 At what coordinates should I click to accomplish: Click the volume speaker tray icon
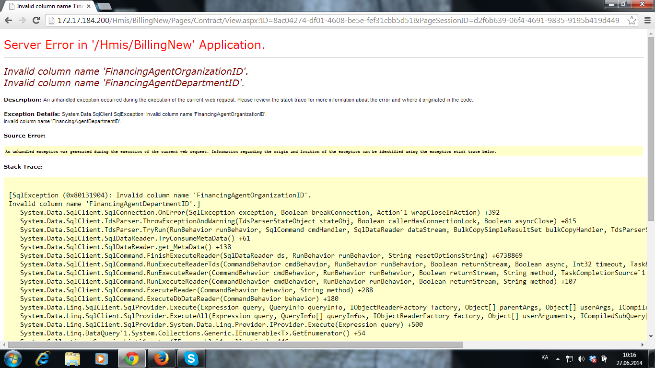coord(581,358)
